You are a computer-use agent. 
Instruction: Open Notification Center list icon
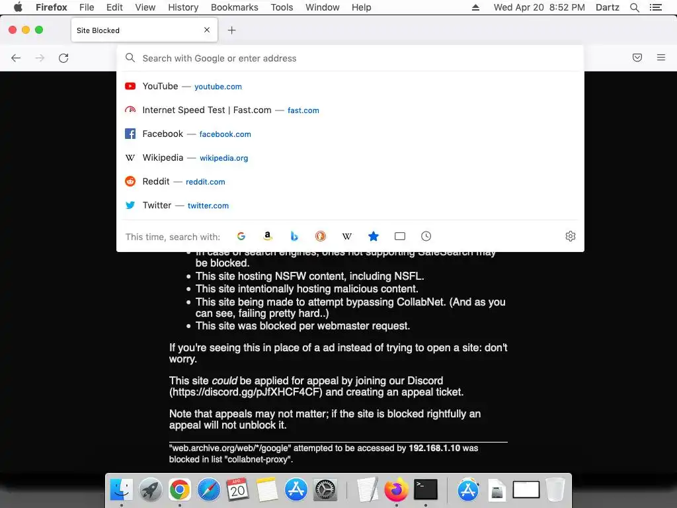click(x=656, y=7)
